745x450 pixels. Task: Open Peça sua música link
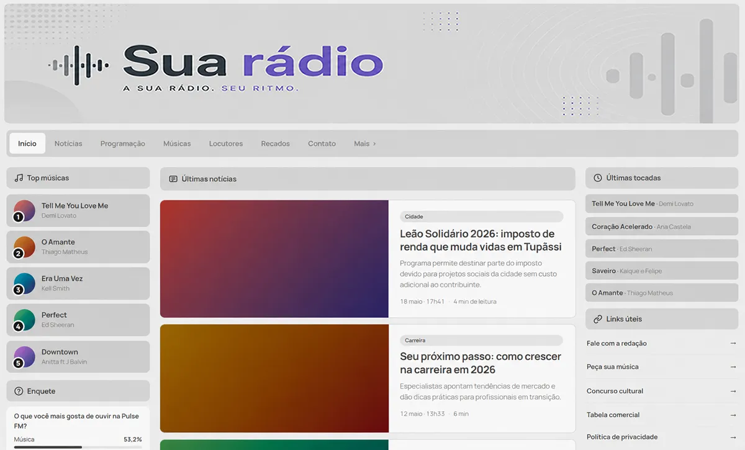[x=613, y=367]
